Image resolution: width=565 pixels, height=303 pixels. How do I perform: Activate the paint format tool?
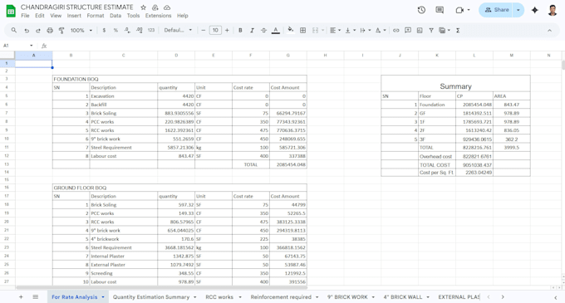[x=61, y=31]
